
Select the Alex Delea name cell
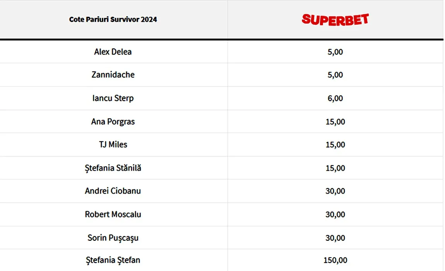pyautogui.click(x=113, y=52)
